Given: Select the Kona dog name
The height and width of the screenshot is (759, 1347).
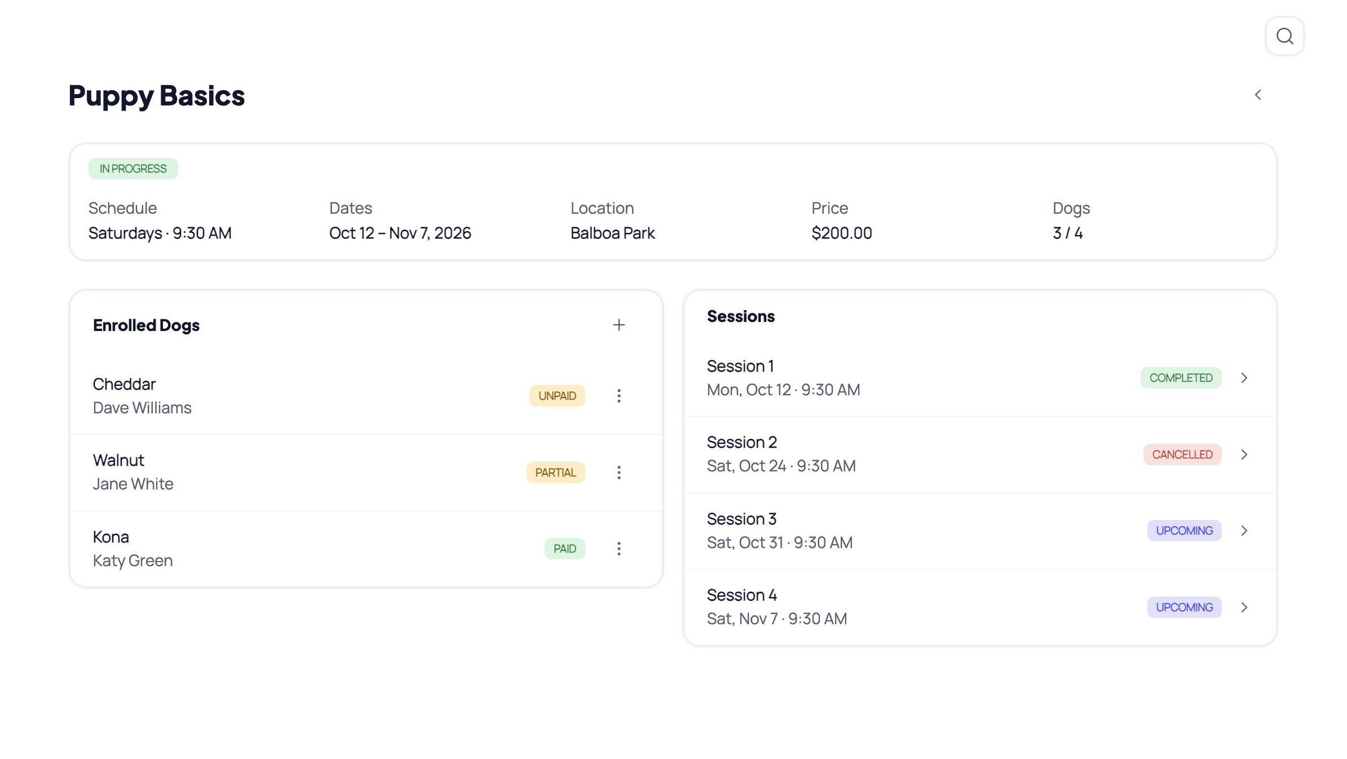Looking at the screenshot, I should [x=111, y=537].
